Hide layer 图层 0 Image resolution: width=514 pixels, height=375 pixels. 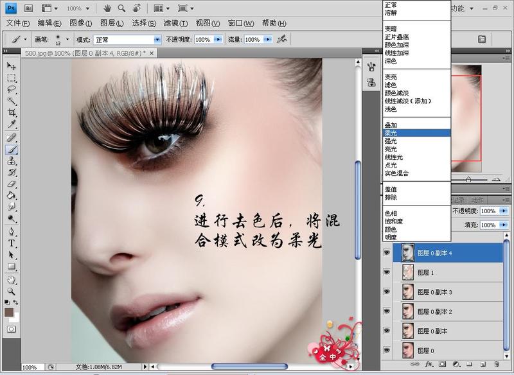(x=387, y=351)
